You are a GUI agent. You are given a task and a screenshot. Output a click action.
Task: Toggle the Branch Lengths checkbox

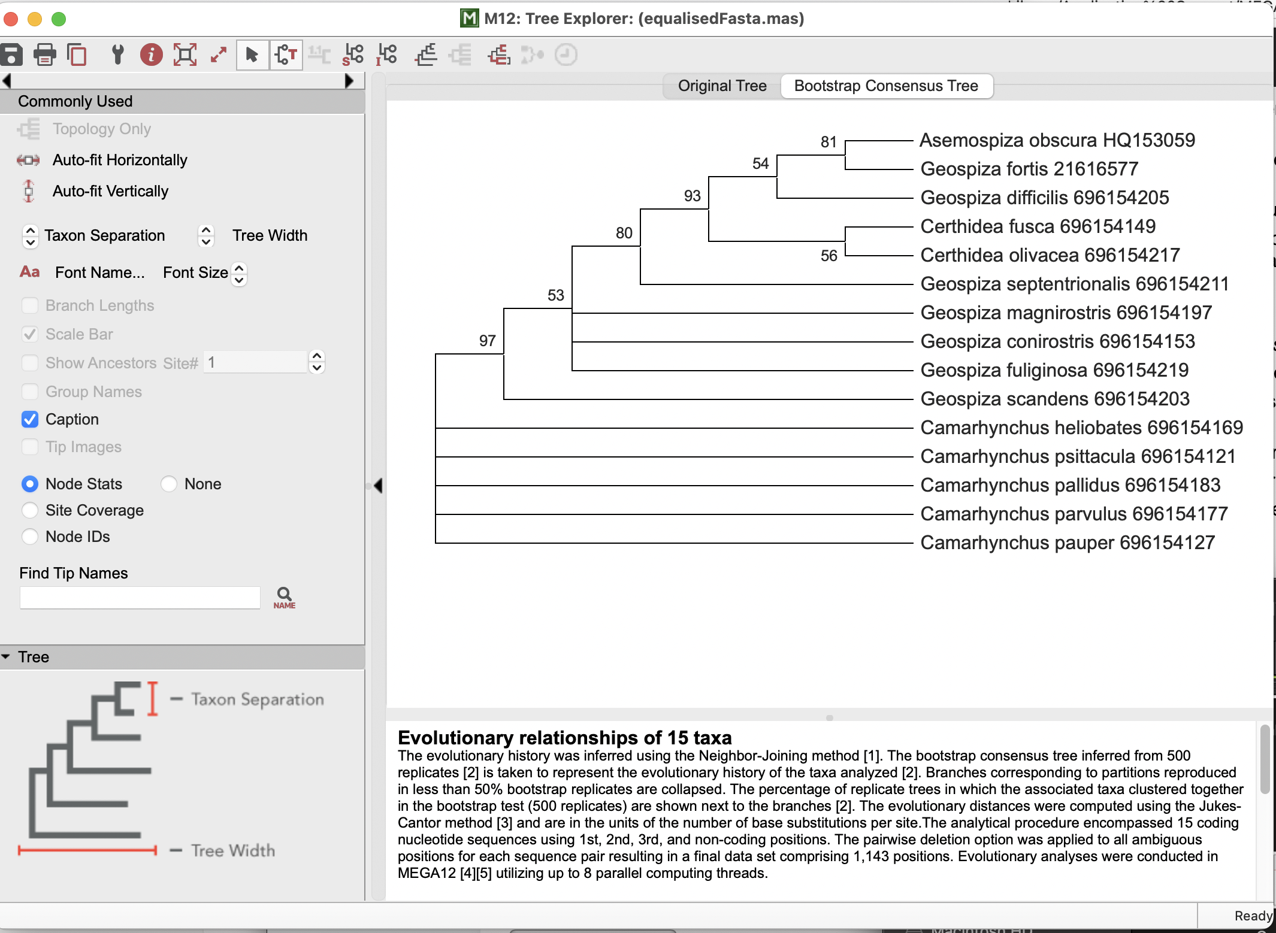[x=30, y=305]
